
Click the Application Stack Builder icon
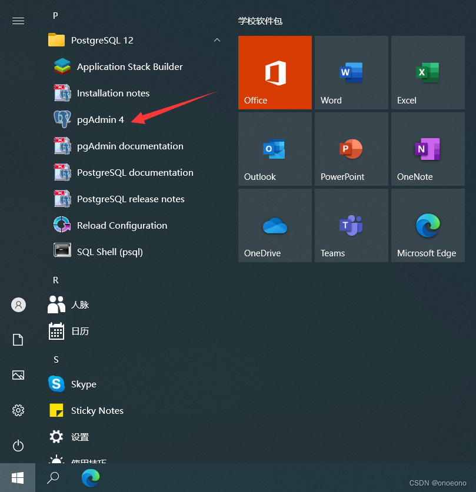pos(62,66)
